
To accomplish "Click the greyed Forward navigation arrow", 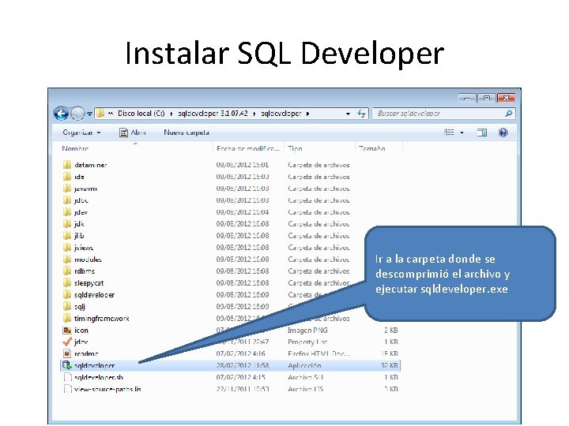I will (77, 114).
